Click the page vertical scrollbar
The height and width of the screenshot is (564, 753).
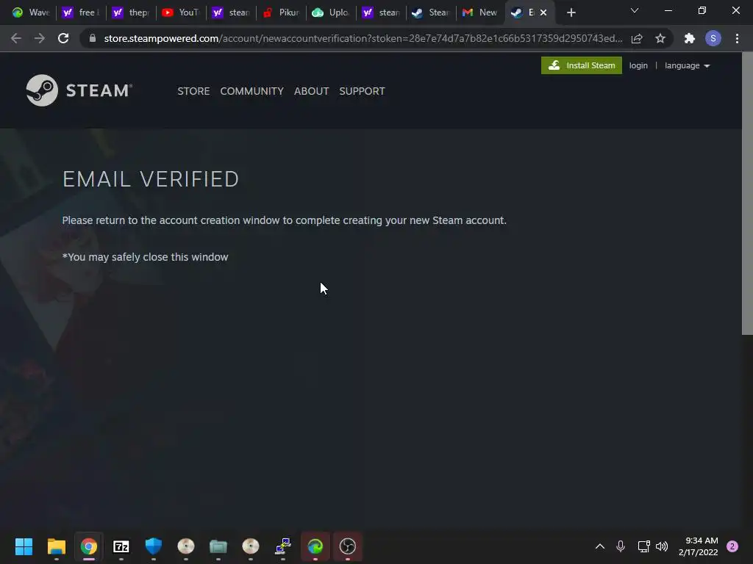point(747,193)
